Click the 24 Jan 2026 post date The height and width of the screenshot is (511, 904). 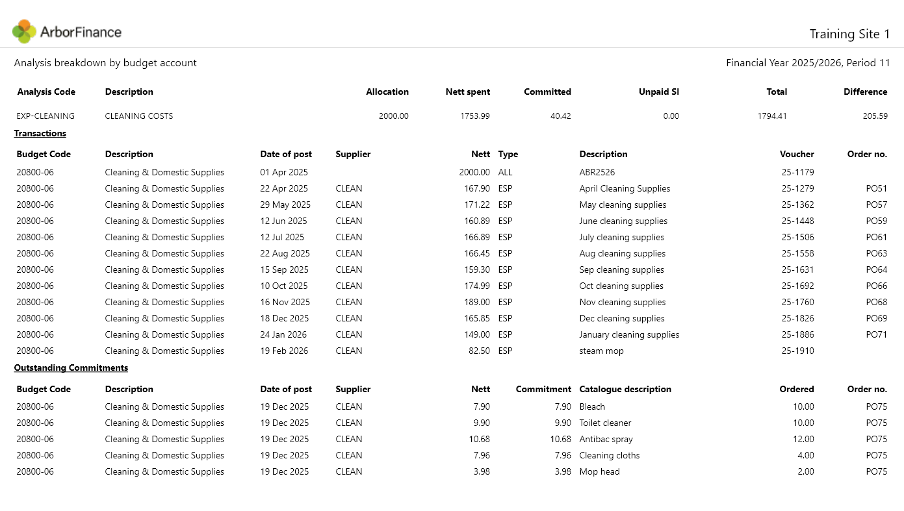[283, 334]
